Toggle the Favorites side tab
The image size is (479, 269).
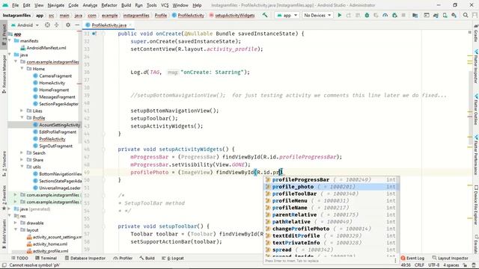coord(4,197)
